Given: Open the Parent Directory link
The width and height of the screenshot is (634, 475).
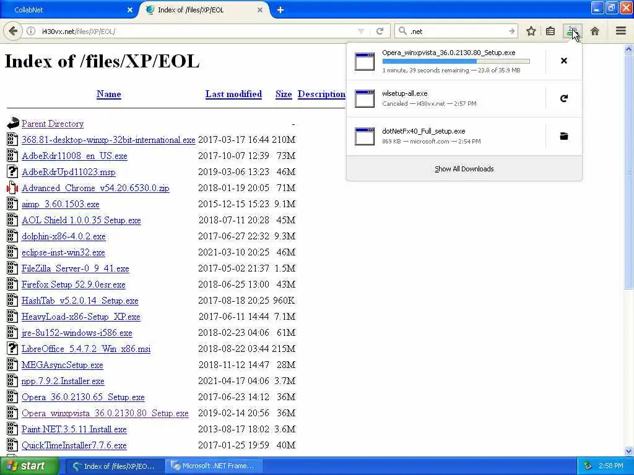Looking at the screenshot, I should click(53, 124).
